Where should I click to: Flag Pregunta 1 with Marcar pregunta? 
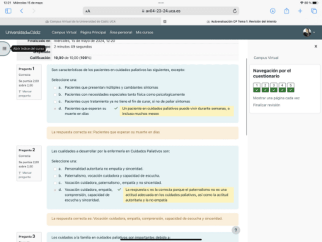(25, 94)
